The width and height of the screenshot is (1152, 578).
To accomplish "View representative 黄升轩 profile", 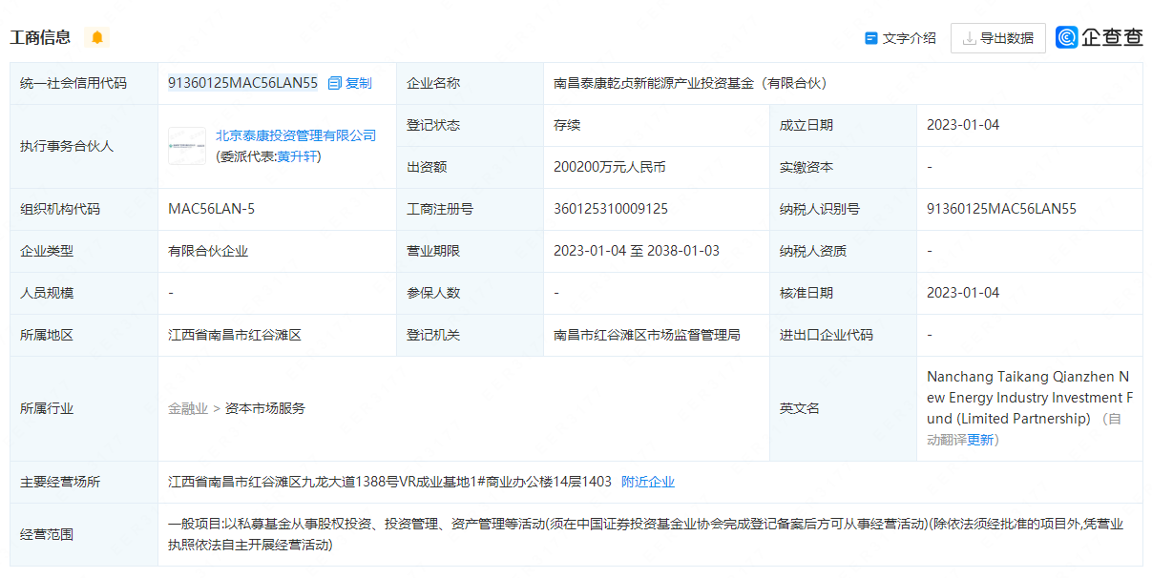I will coord(296,155).
